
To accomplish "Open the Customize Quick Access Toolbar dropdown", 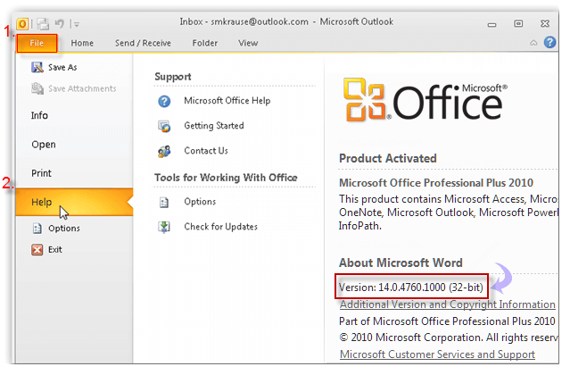I will [76, 24].
